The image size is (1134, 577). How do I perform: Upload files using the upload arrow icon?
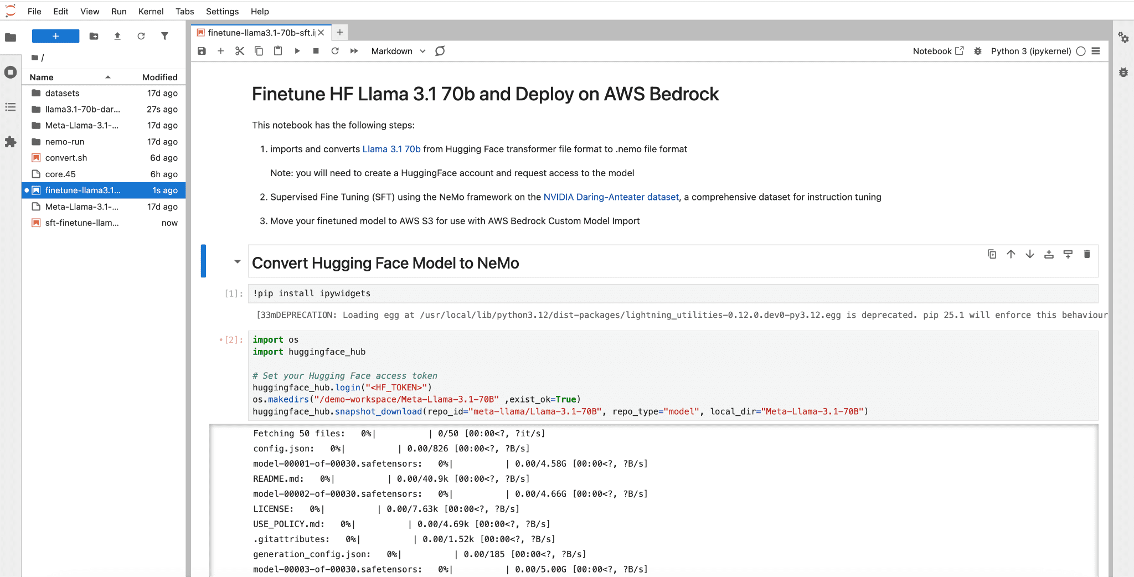117,36
